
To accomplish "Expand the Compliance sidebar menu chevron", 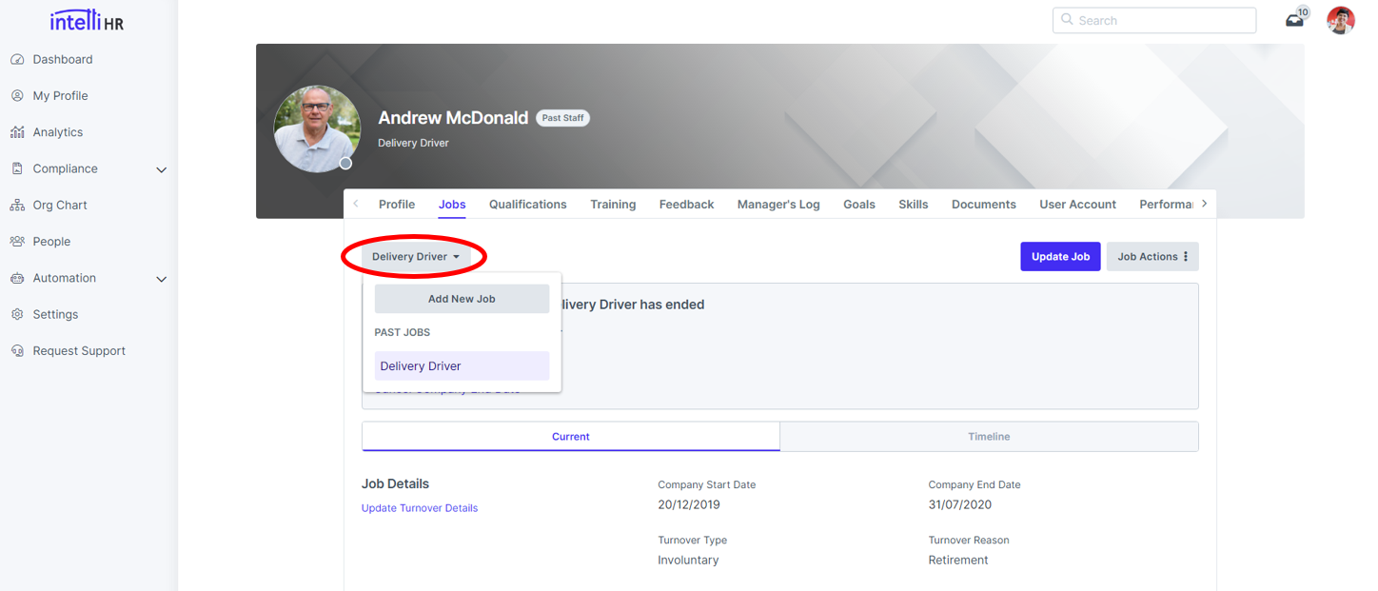I will [162, 170].
